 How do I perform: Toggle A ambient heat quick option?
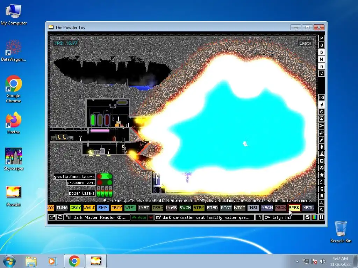tap(322, 67)
